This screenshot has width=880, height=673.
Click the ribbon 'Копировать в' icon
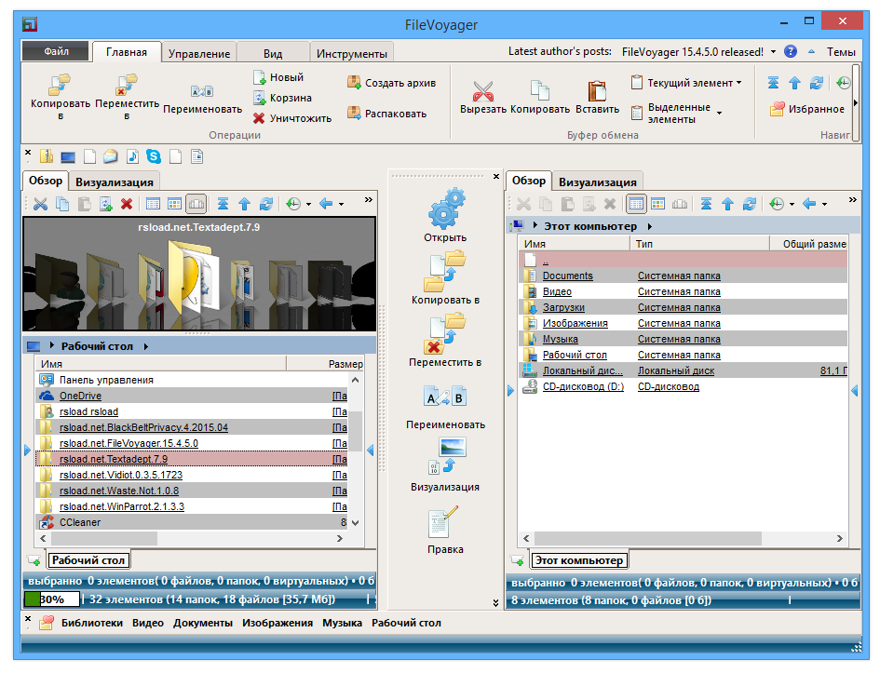coord(60,85)
